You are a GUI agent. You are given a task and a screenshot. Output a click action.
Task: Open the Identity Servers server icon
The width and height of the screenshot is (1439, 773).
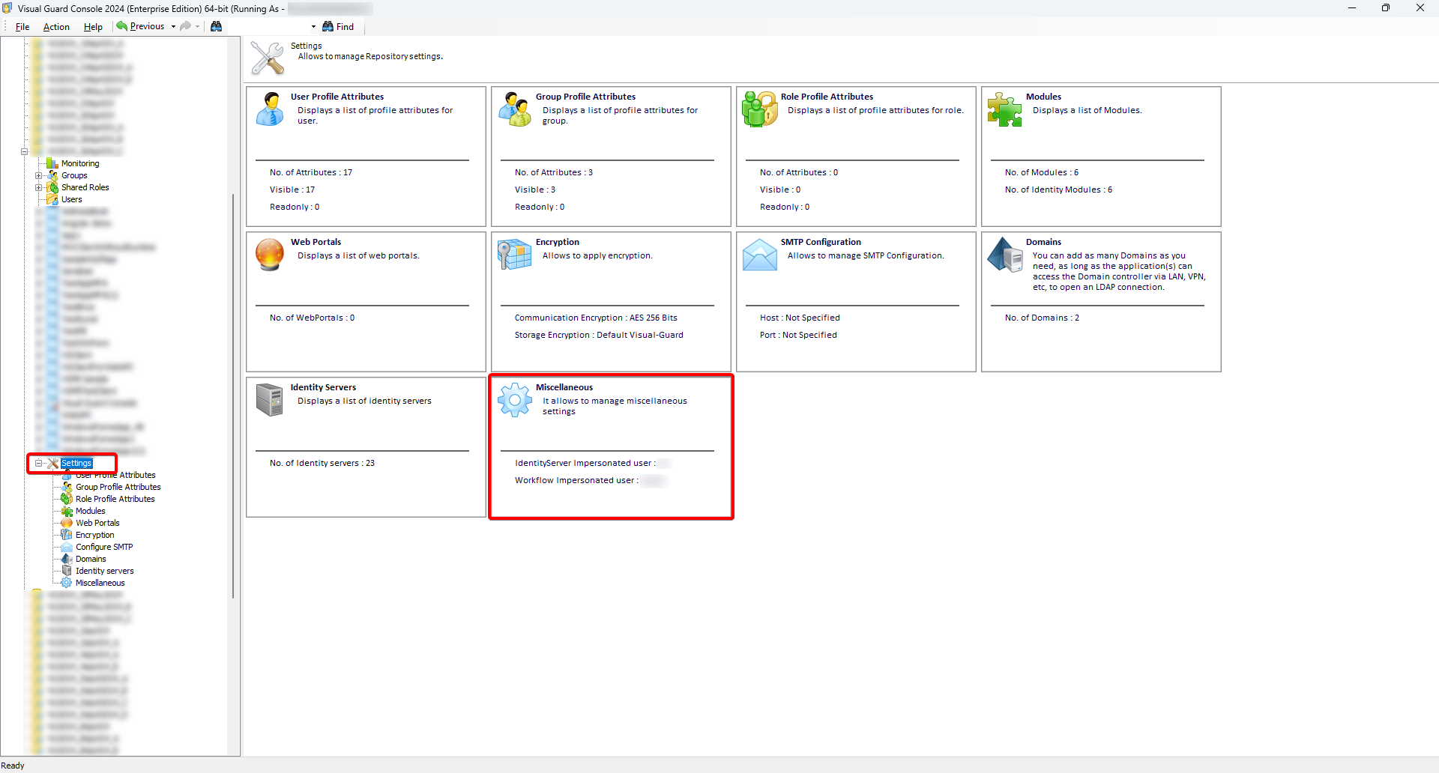(x=270, y=400)
